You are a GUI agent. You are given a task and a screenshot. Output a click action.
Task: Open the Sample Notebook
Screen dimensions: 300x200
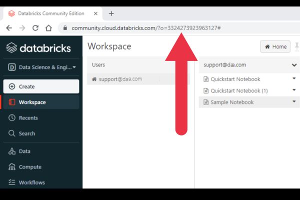click(x=232, y=102)
